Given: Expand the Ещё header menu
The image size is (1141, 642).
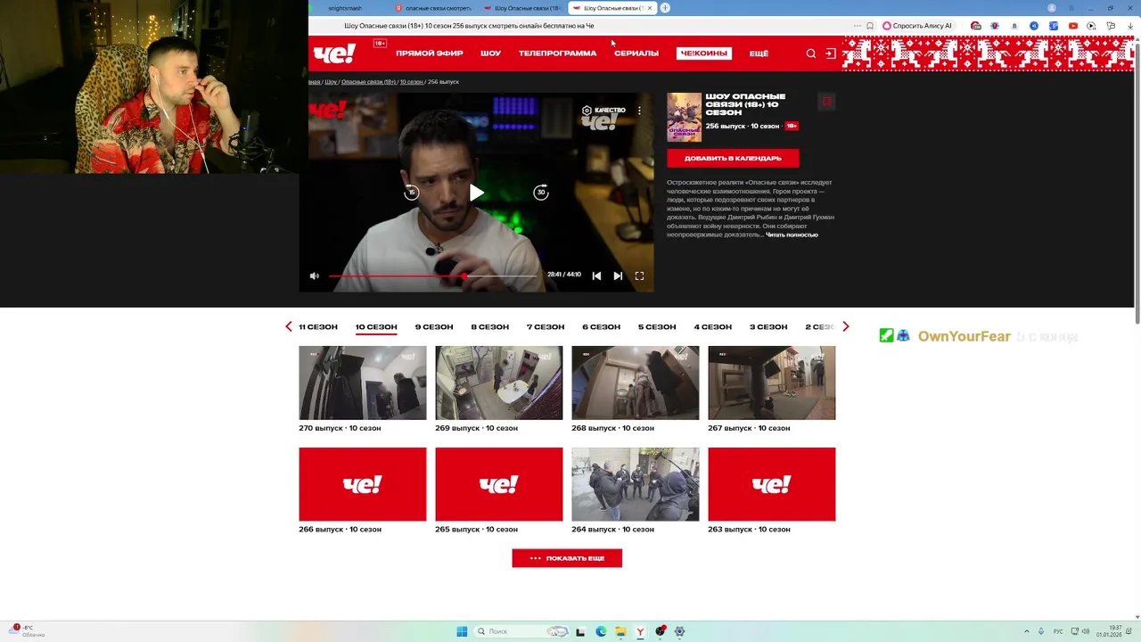Looking at the screenshot, I should (759, 53).
